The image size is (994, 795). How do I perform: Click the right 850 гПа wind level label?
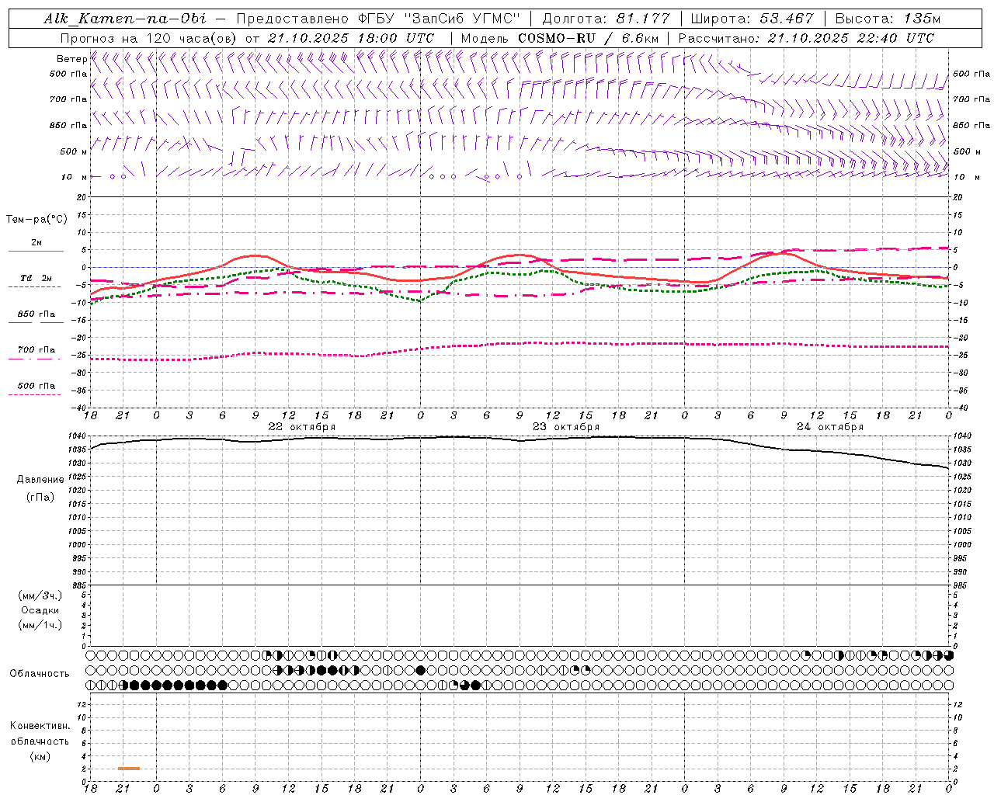pos(971,125)
